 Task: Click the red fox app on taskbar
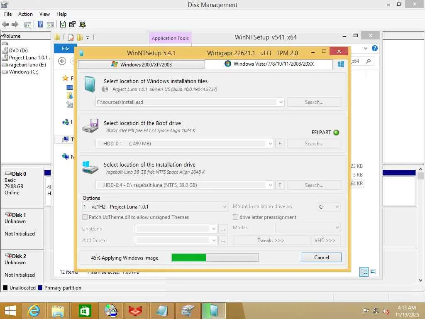[x=135, y=311]
